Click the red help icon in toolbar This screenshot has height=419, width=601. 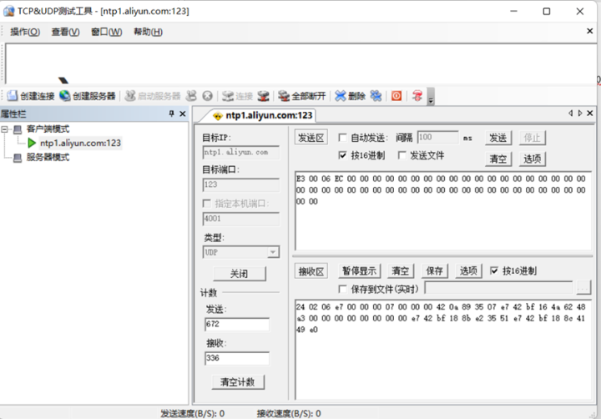pyautogui.click(x=417, y=96)
